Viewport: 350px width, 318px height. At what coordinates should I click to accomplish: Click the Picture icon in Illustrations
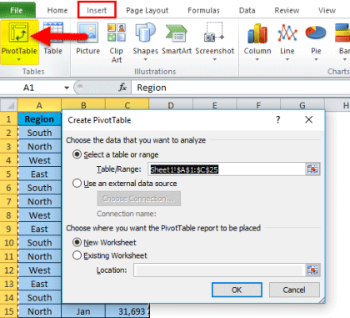point(87,33)
